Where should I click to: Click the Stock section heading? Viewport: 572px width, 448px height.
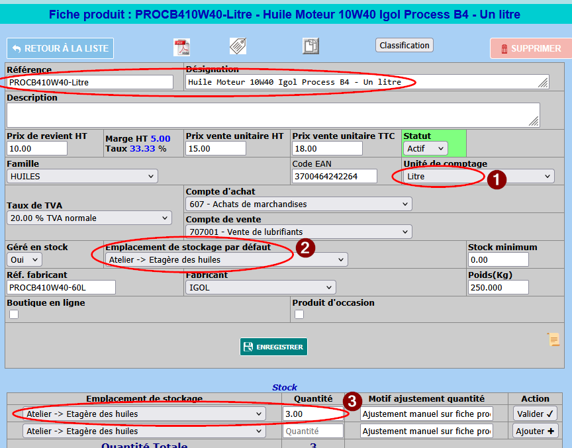tap(285, 387)
